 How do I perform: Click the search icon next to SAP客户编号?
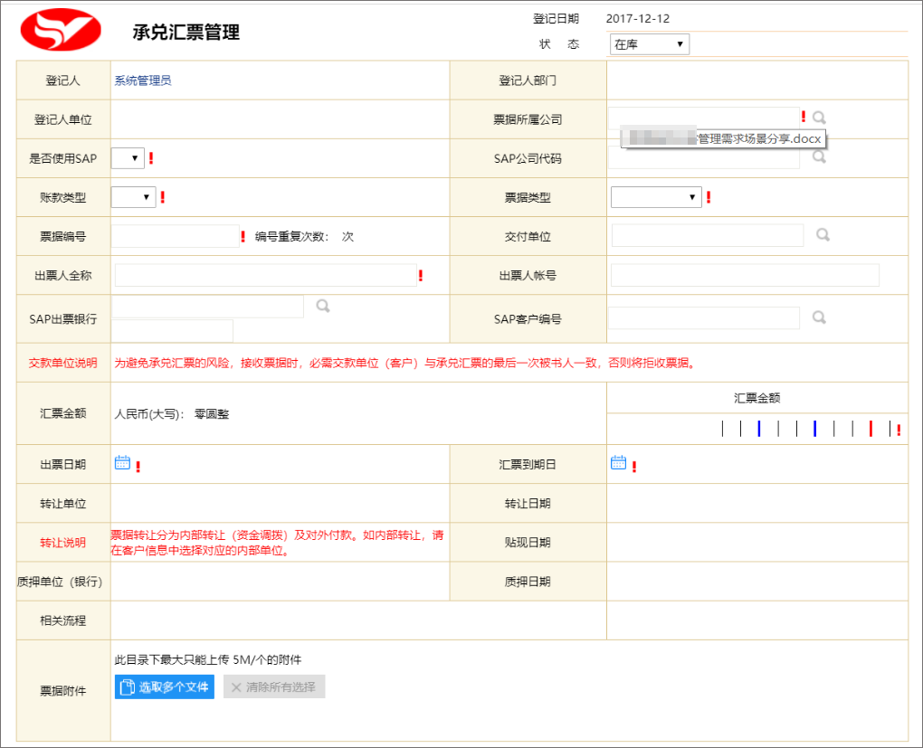point(819,317)
